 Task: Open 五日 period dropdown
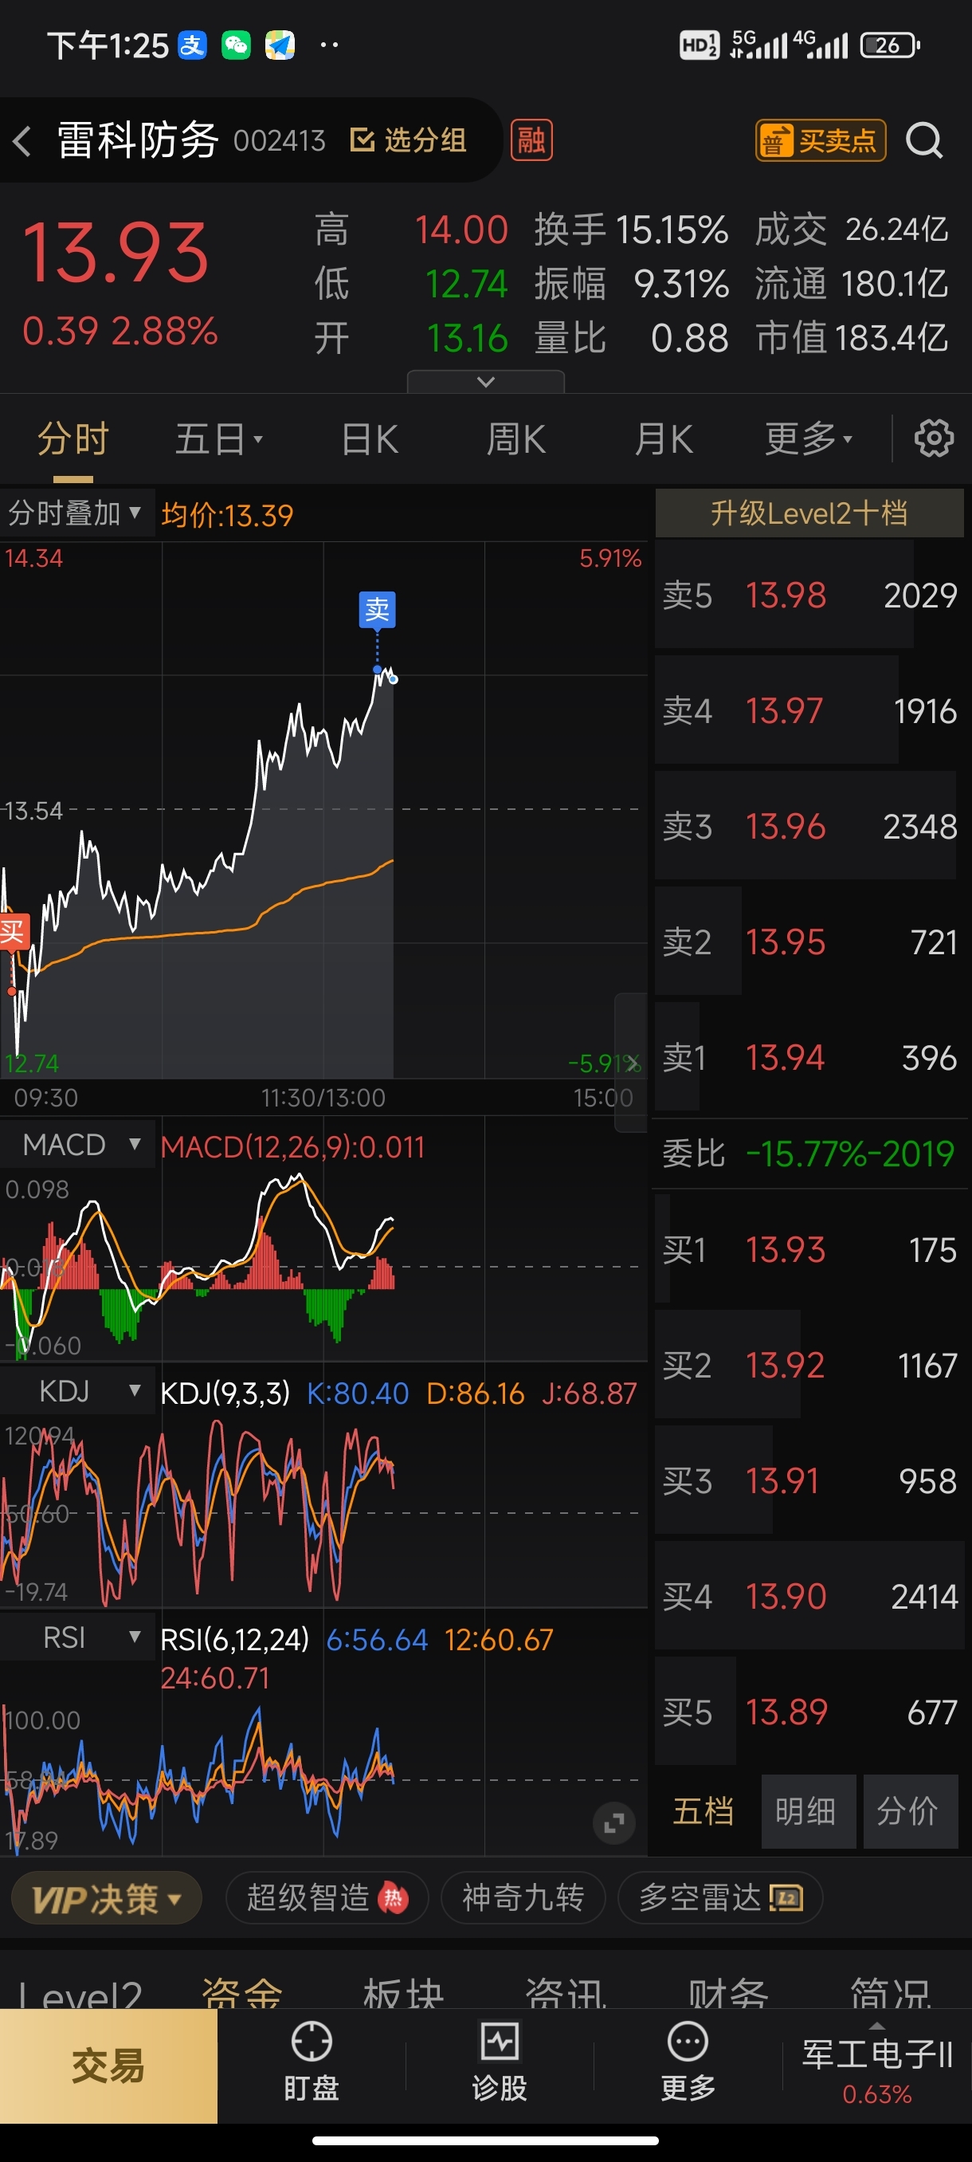tap(219, 439)
